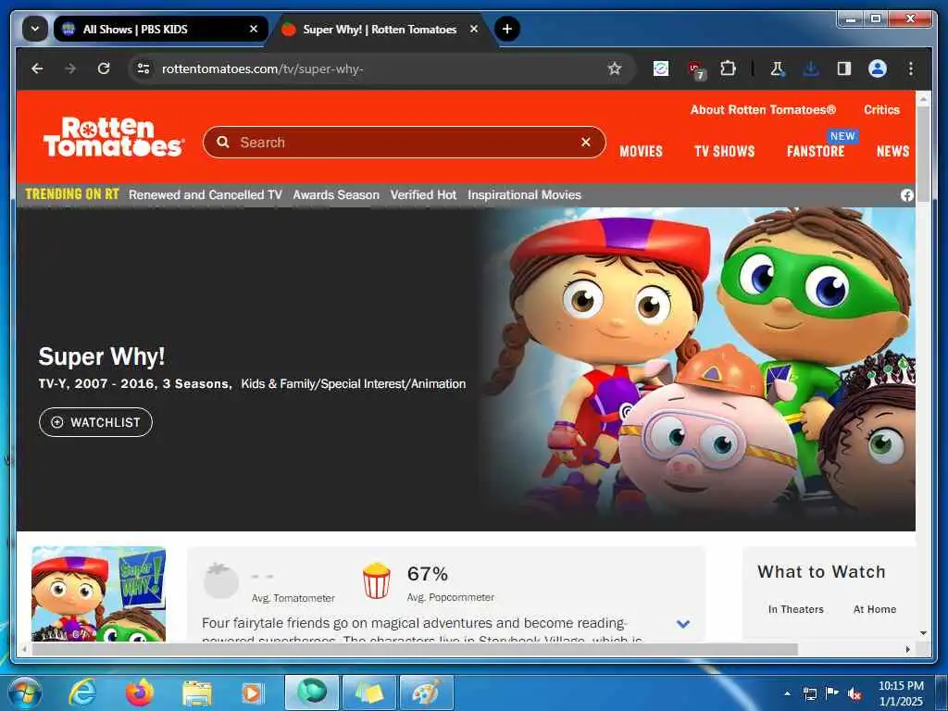Add Super Why! to WATCHLIST
The width and height of the screenshot is (948, 711).
pos(95,422)
